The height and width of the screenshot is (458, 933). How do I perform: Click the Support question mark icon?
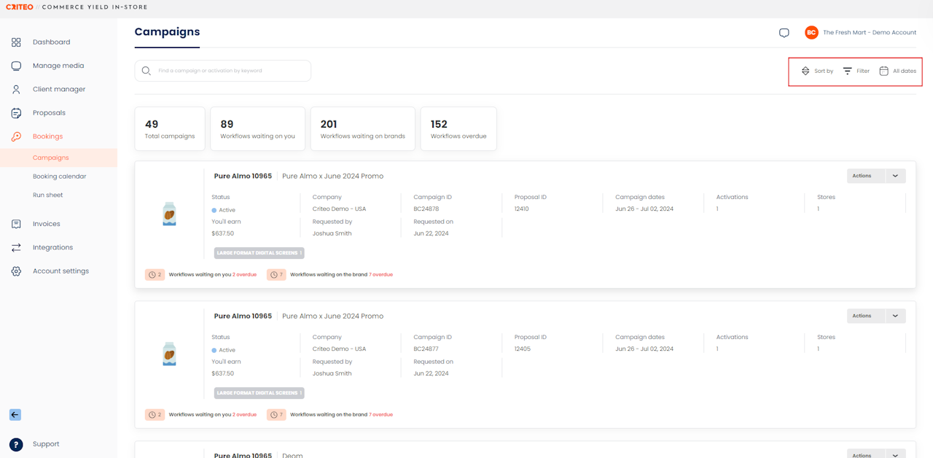[16, 444]
